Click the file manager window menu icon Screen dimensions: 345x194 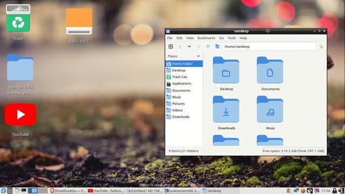[168, 31]
